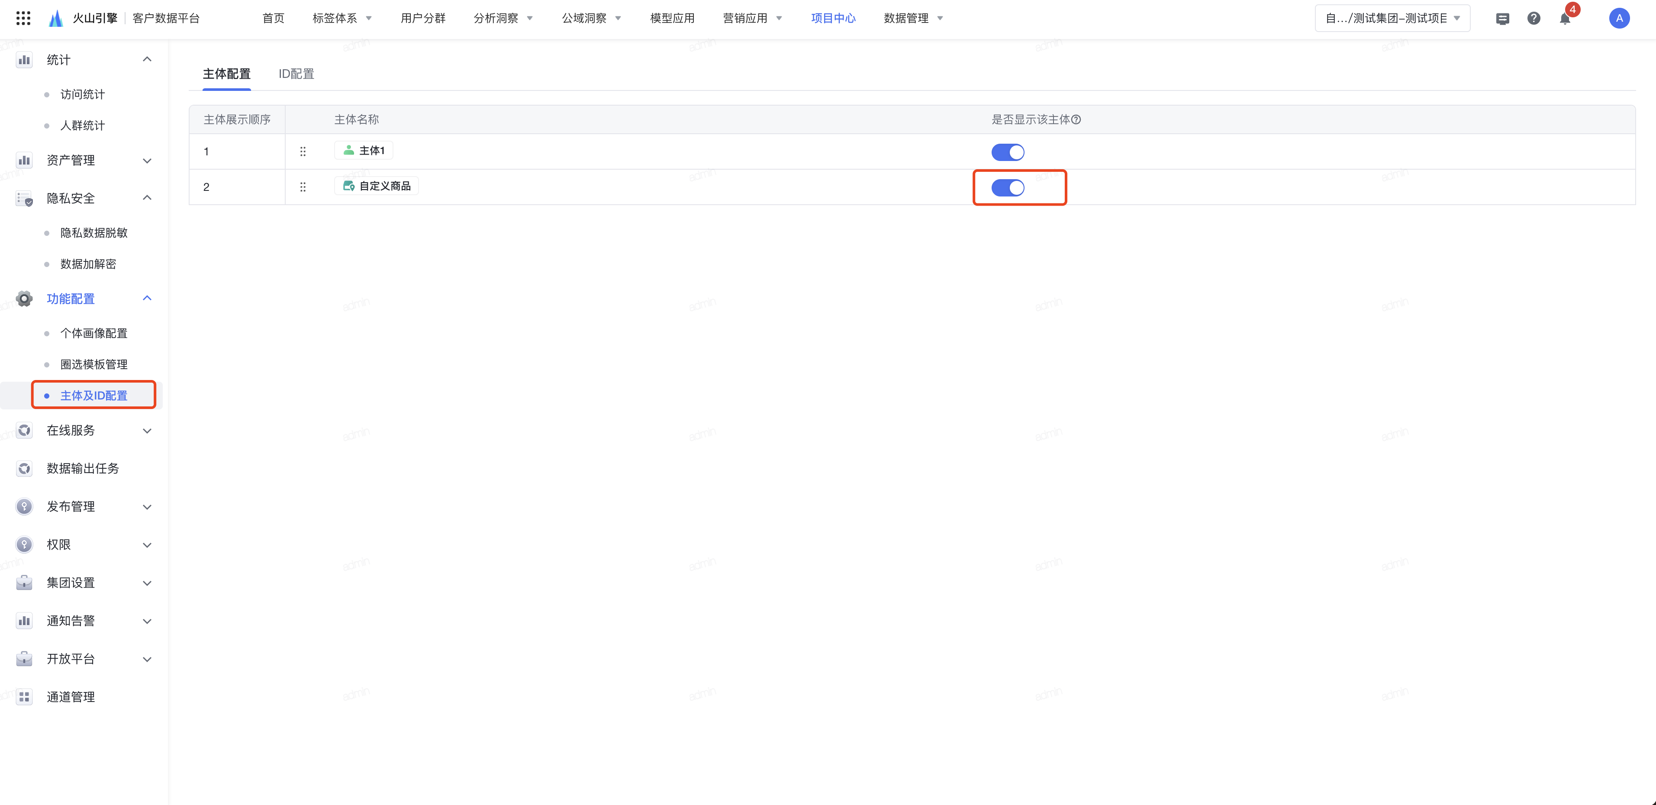Collapse the 统计 section chevron
This screenshot has height=805, width=1656.
(147, 59)
